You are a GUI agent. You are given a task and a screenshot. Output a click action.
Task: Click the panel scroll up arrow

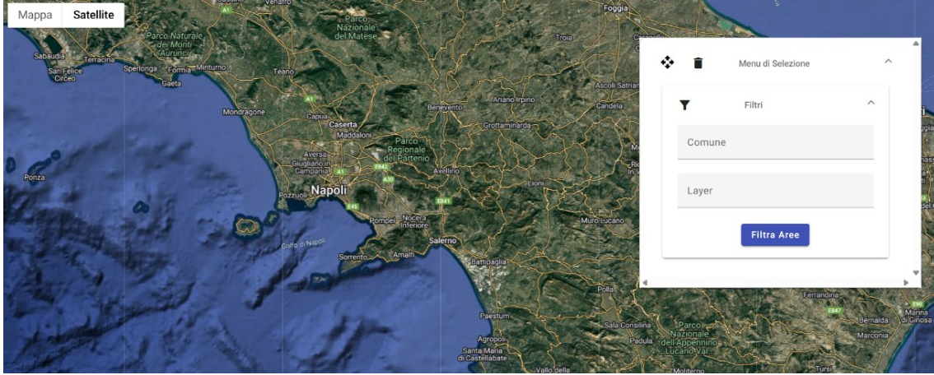pyautogui.click(x=916, y=43)
